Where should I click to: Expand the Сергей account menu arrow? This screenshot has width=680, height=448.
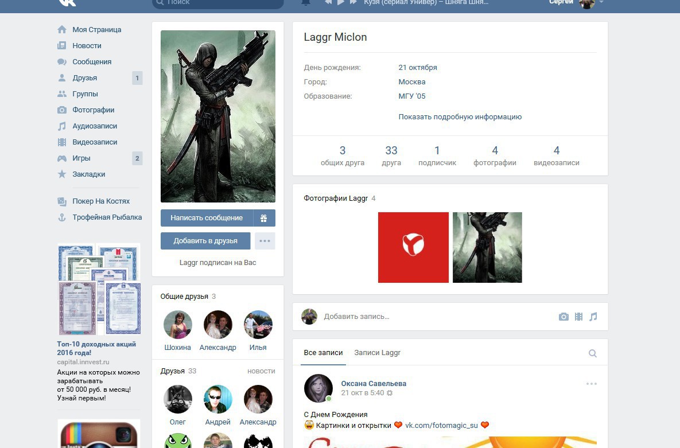tap(601, 2)
